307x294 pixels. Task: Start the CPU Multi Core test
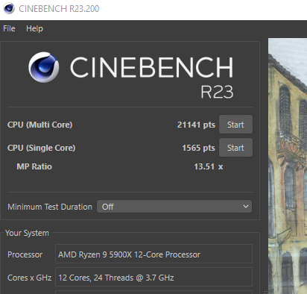[x=235, y=125]
